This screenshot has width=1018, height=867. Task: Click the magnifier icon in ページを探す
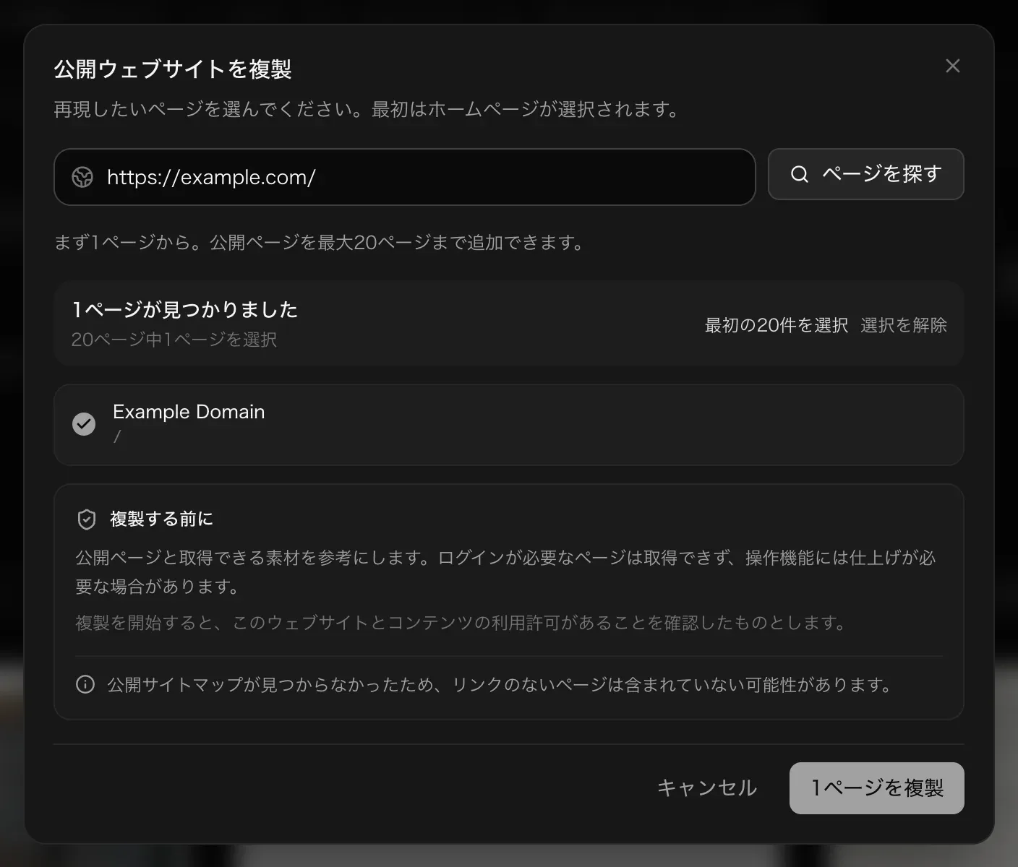799,174
